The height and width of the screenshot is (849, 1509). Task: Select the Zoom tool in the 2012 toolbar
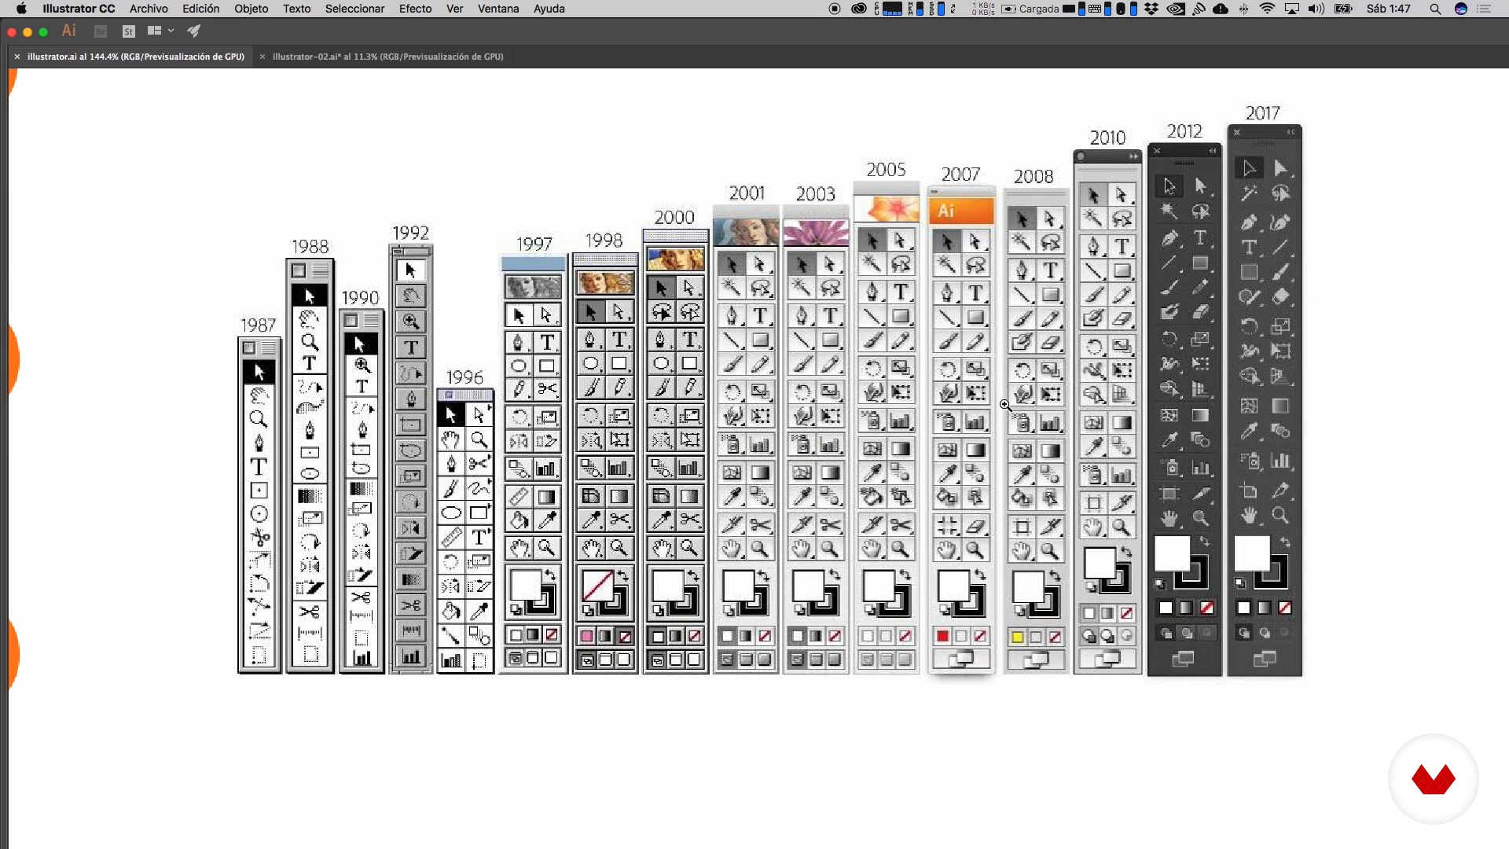1200,518
